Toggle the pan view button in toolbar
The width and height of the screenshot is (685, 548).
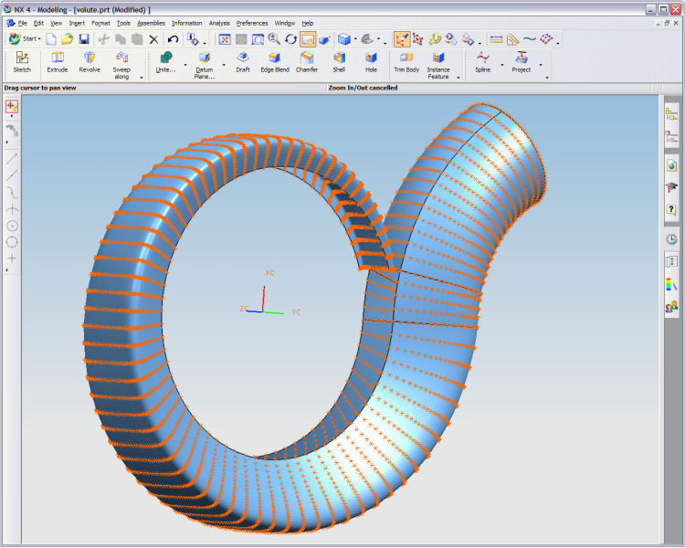[x=308, y=39]
